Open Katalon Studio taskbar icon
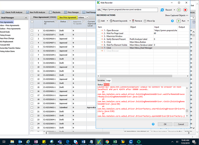 click(x=99, y=142)
